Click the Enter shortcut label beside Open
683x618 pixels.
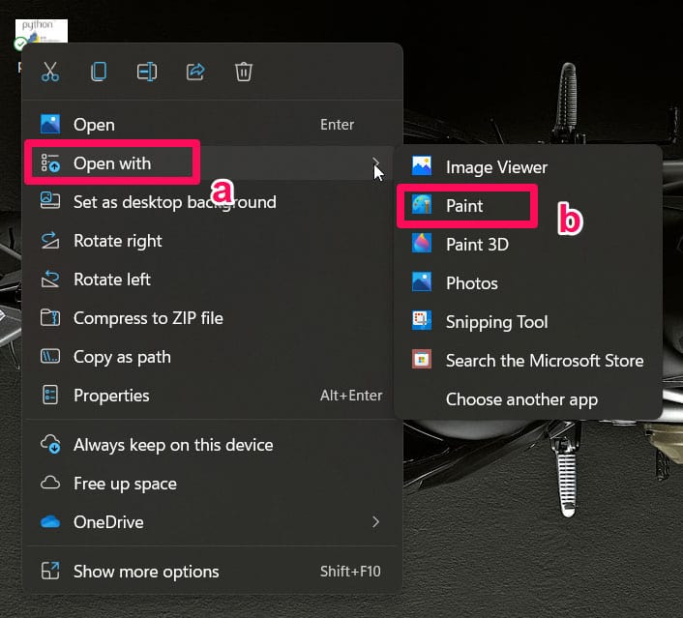click(x=337, y=125)
